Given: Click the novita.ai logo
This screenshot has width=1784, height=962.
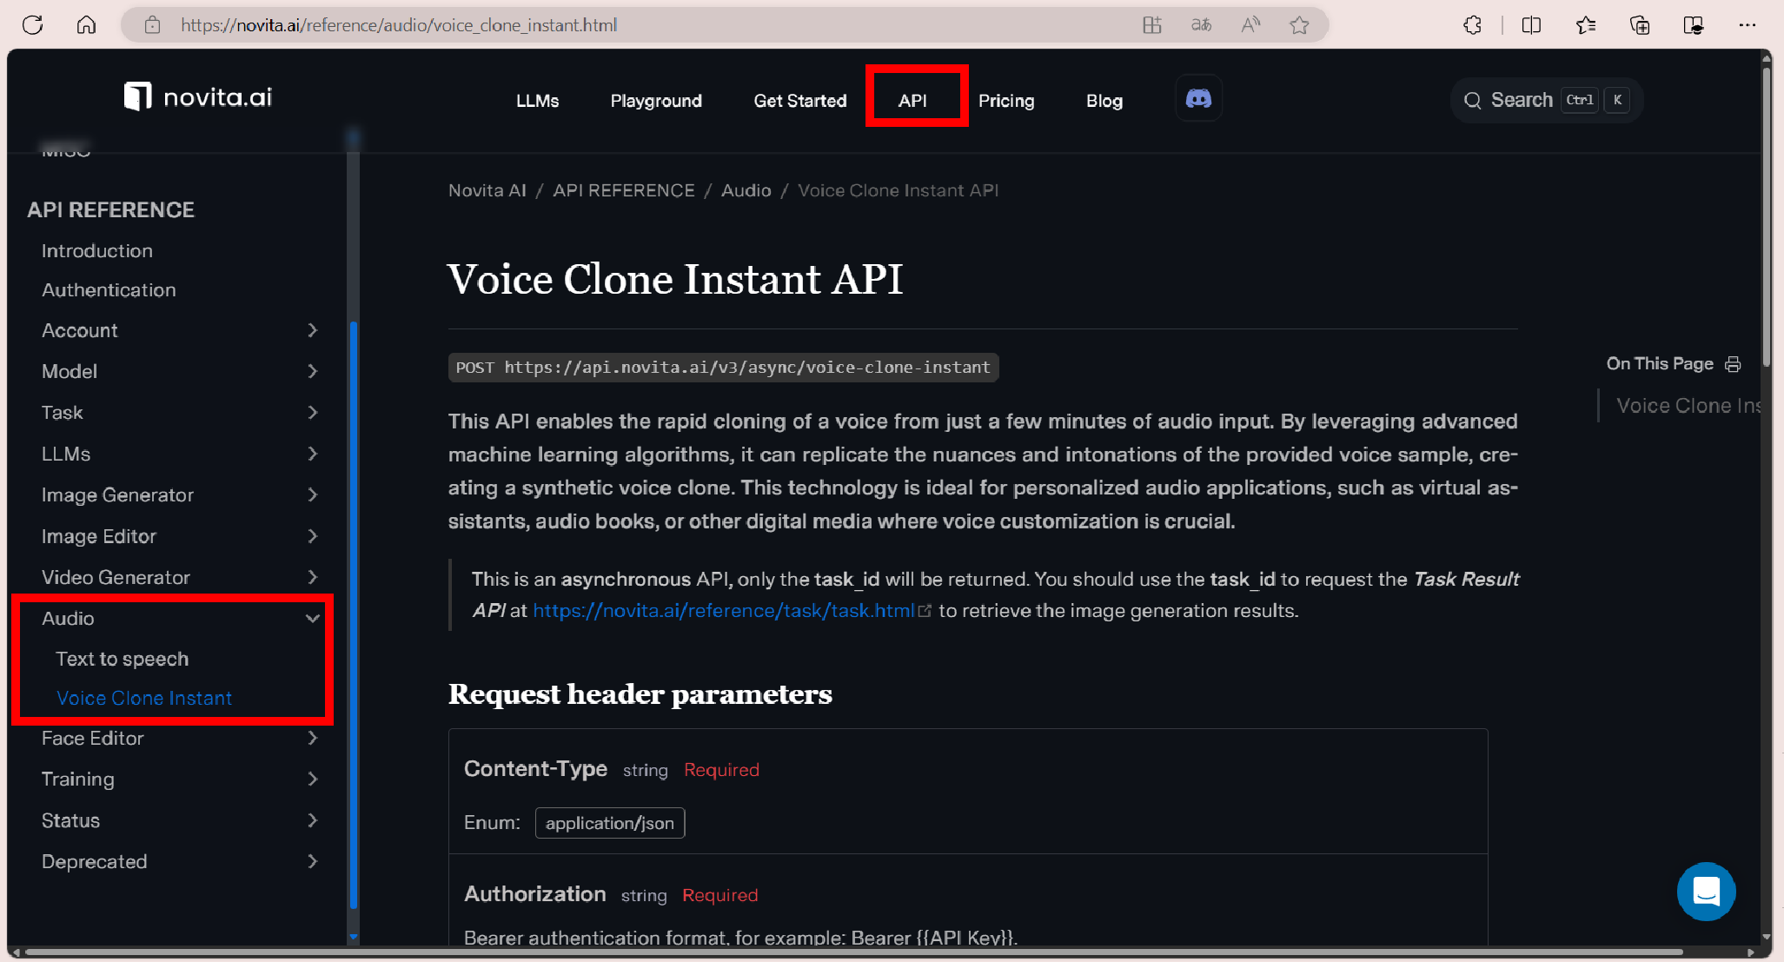Looking at the screenshot, I should pos(198,96).
